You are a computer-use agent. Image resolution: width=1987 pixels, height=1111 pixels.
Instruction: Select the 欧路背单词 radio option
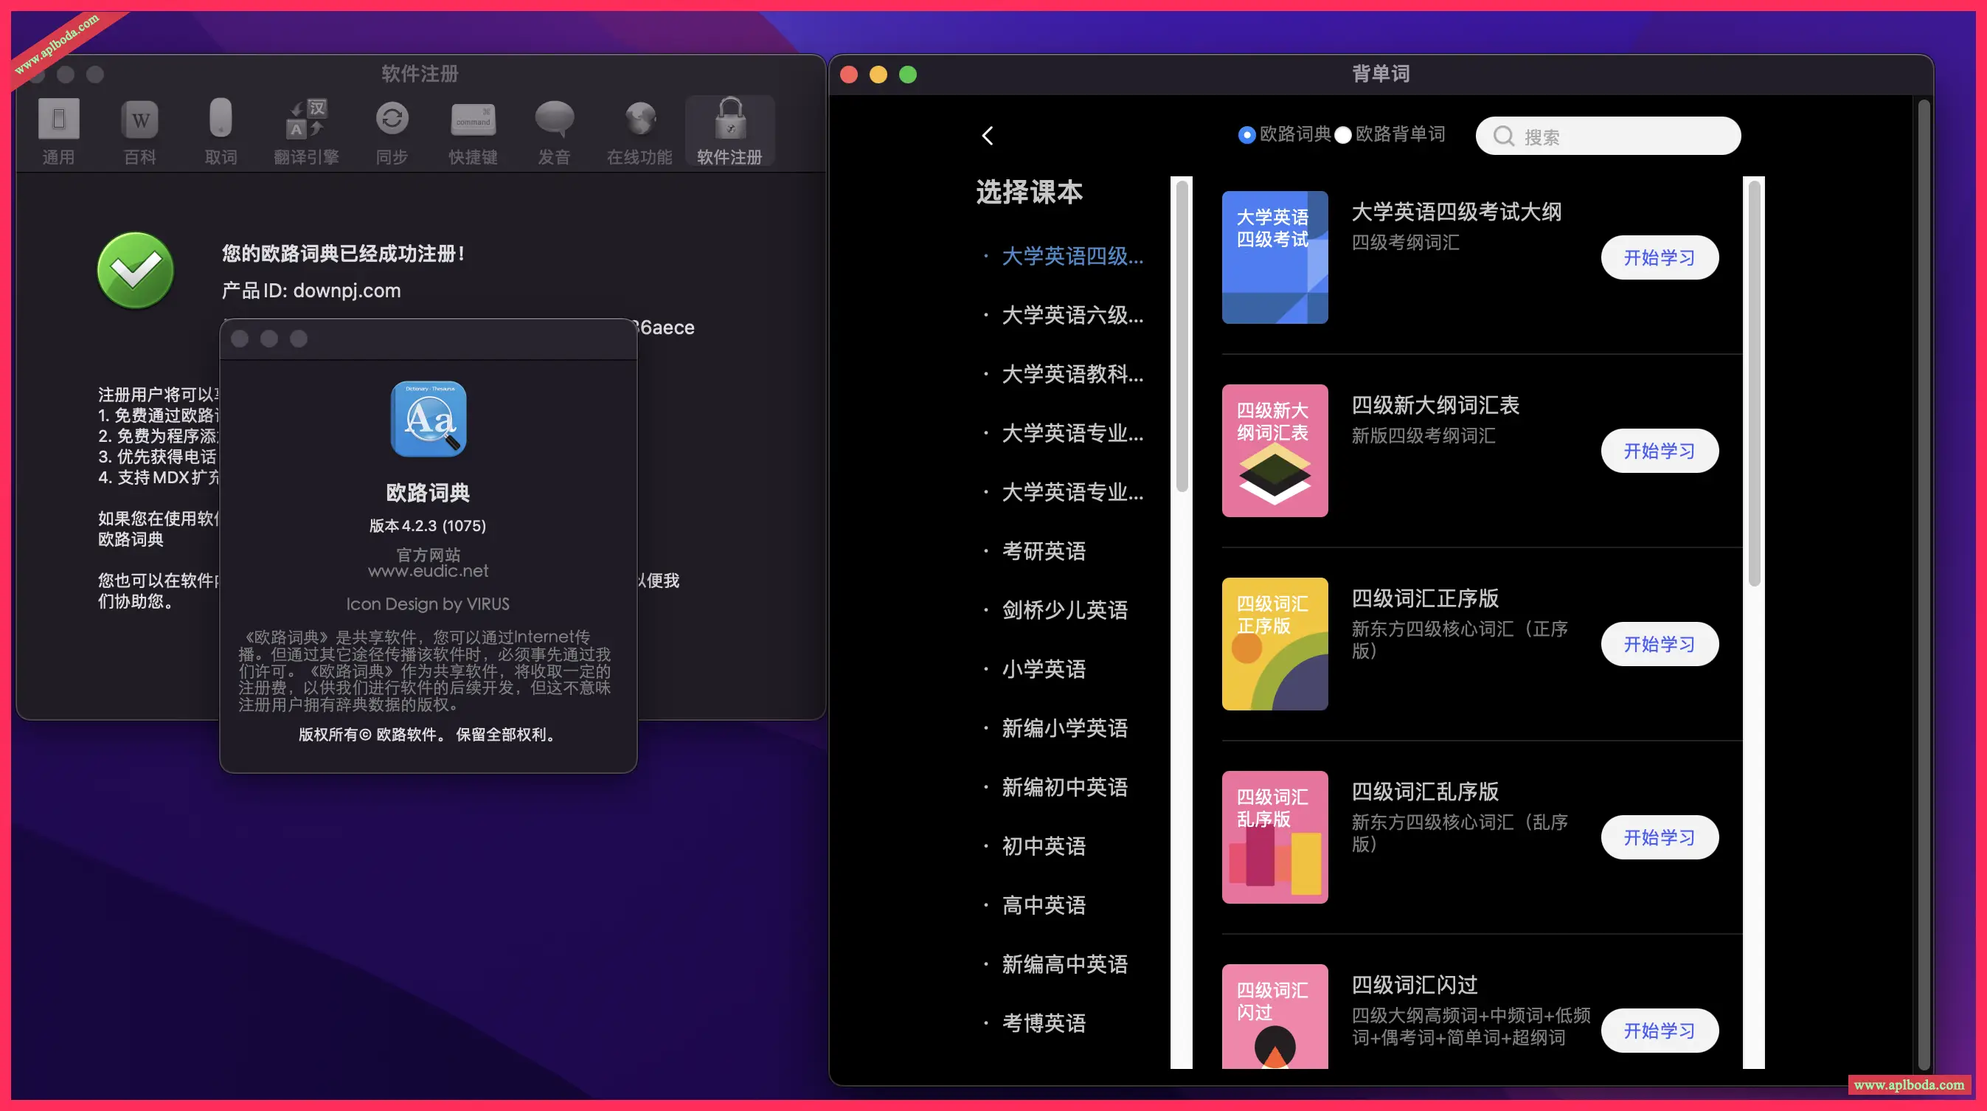click(1343, 135)
